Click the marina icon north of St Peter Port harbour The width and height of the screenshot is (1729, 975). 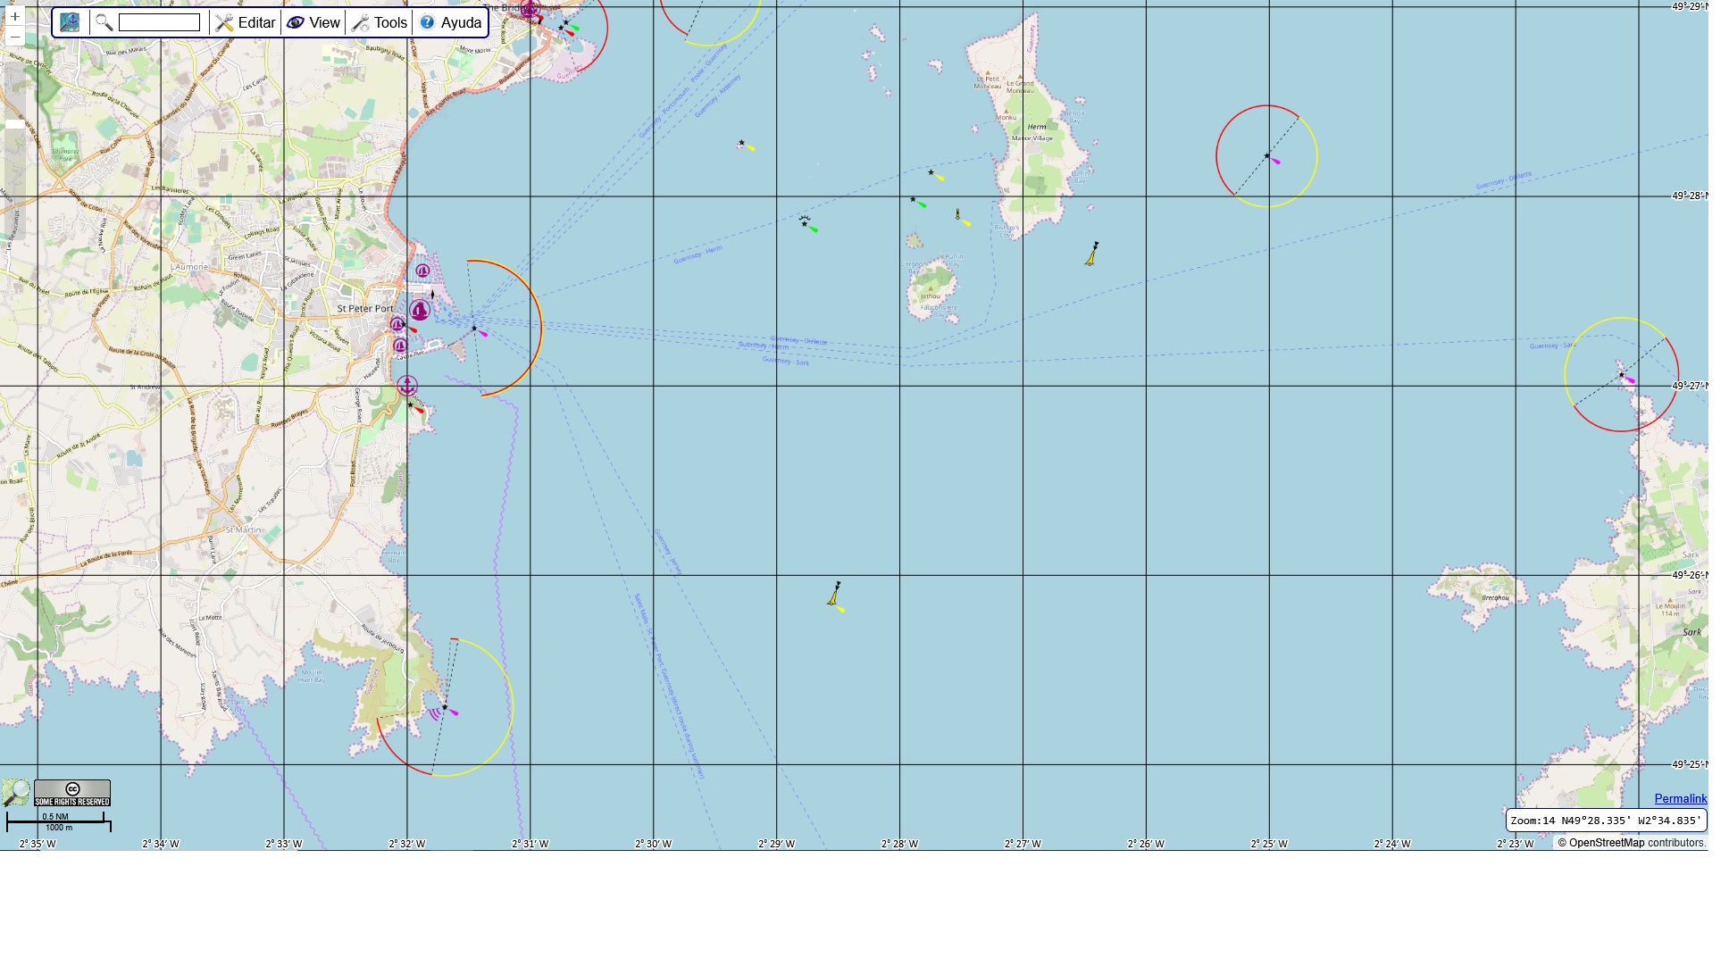422,271
